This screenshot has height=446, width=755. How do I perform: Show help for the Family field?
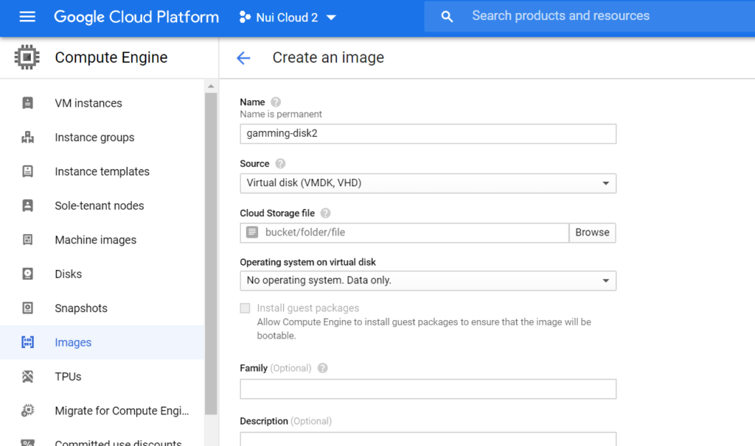[x=323, y=368]
